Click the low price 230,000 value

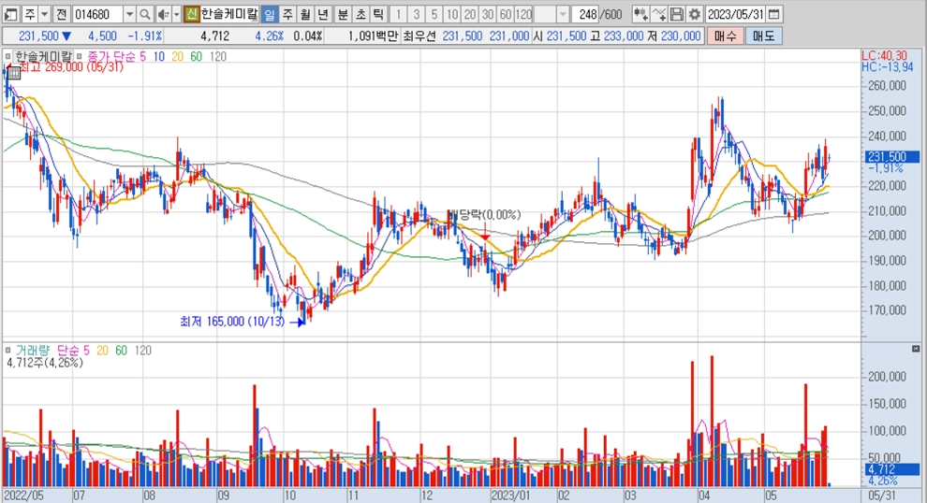(681, 36)
